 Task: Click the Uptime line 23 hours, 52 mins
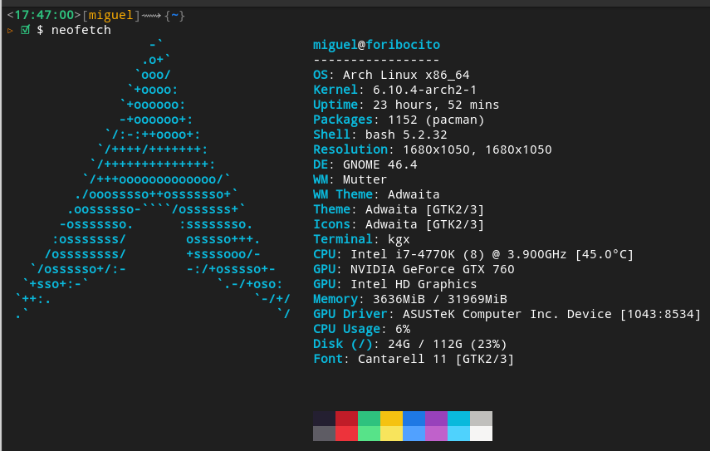[406, 105]
